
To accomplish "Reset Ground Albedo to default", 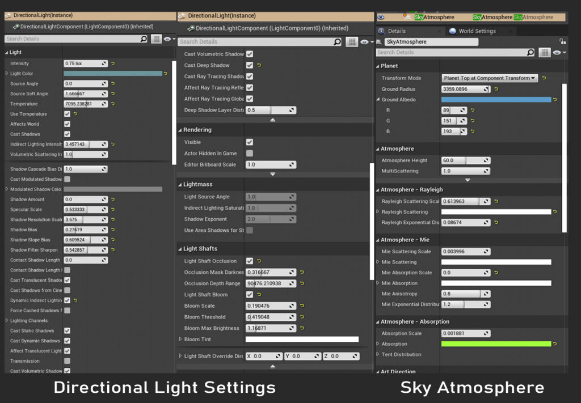I will pyautogui.click(x=555, y=99).
